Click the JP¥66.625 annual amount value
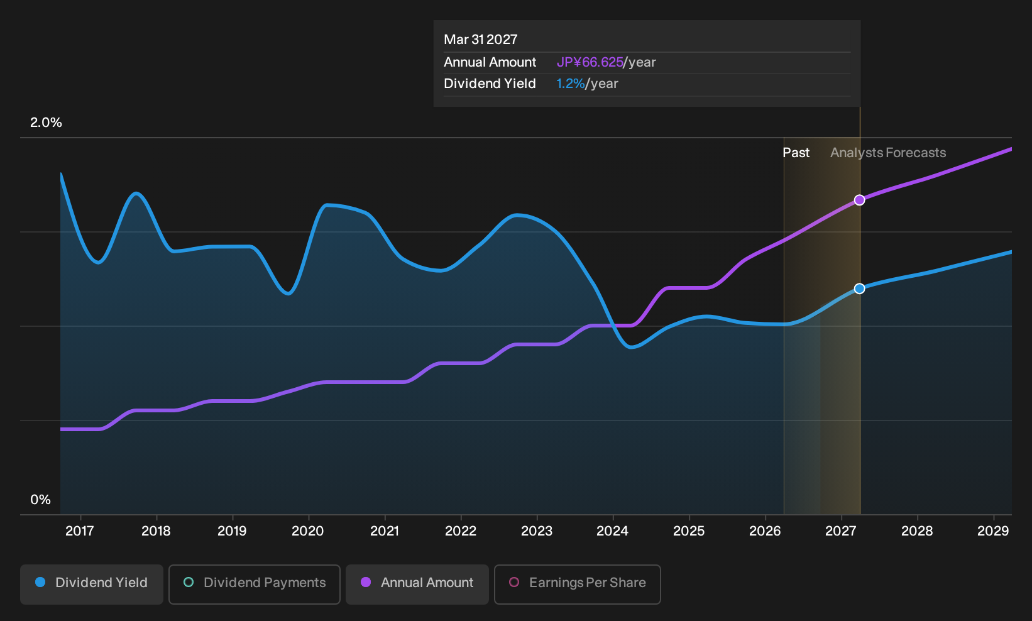The image size is (1032, 621). [590, 62]
